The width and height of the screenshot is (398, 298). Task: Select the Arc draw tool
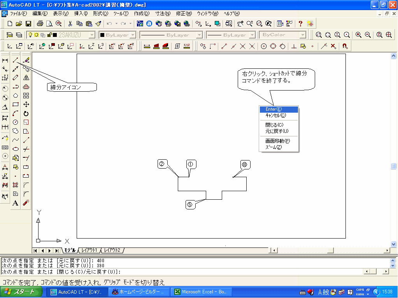pos(16,113)
